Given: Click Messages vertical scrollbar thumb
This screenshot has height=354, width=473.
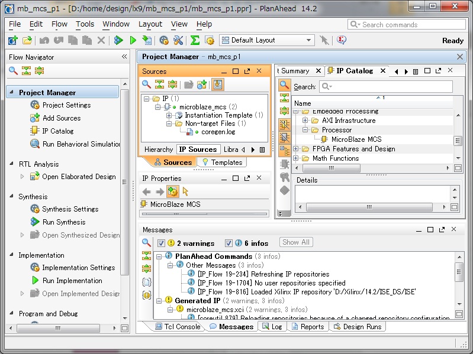Looking at the screenshot, I should click(x=459, y=272).
